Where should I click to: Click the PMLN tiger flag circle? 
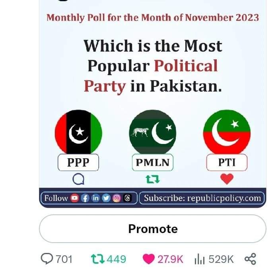(x=153, y=132)
